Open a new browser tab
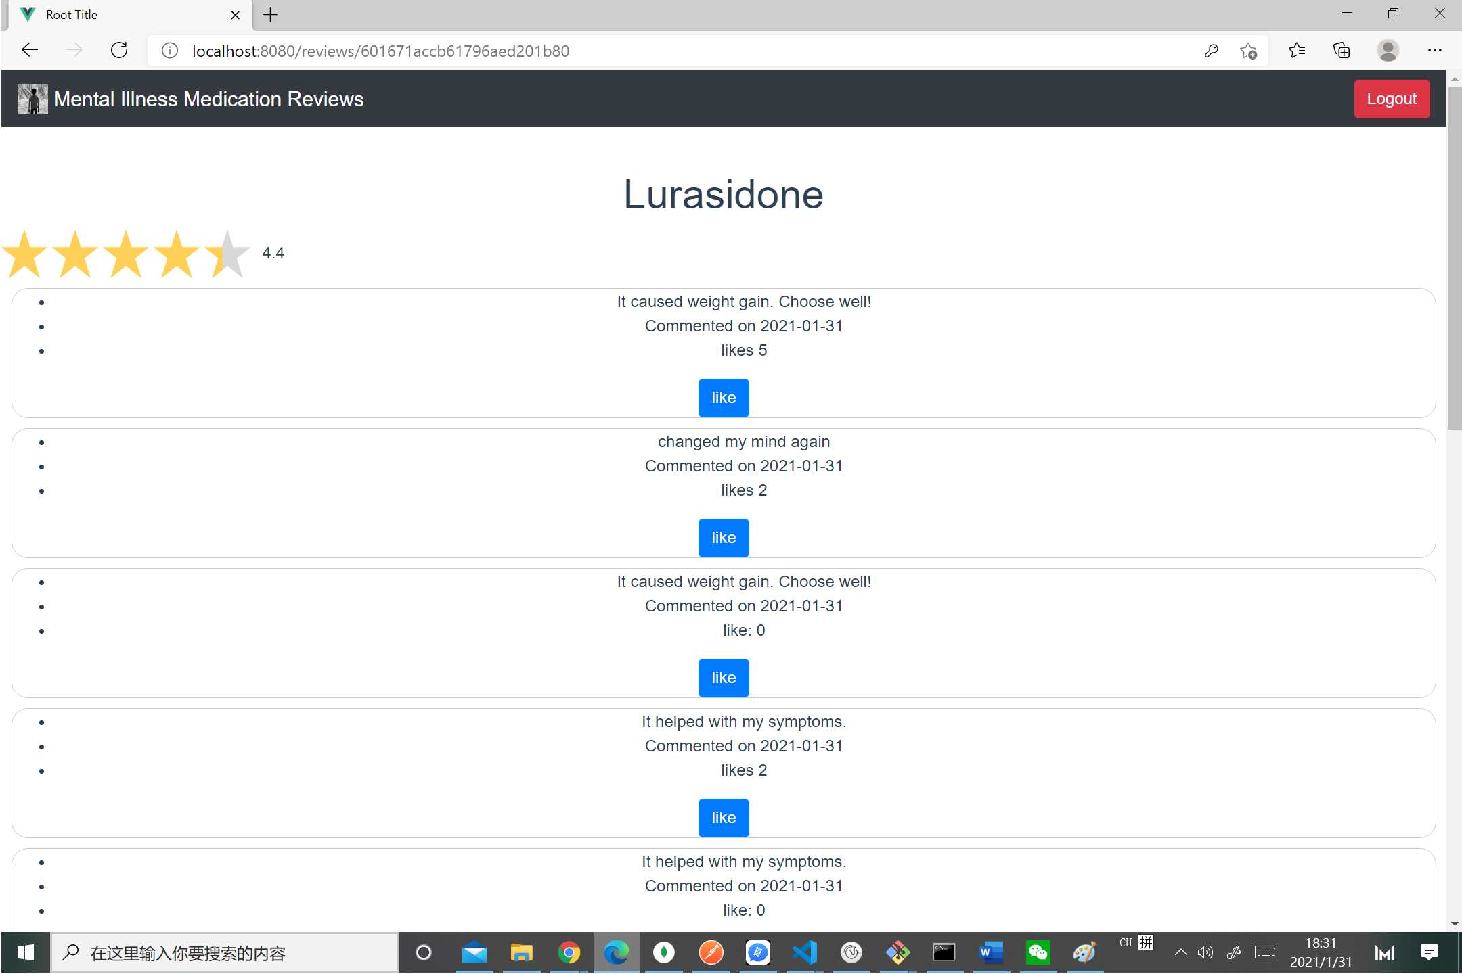The image size is (1462, 974). [271, 15]
